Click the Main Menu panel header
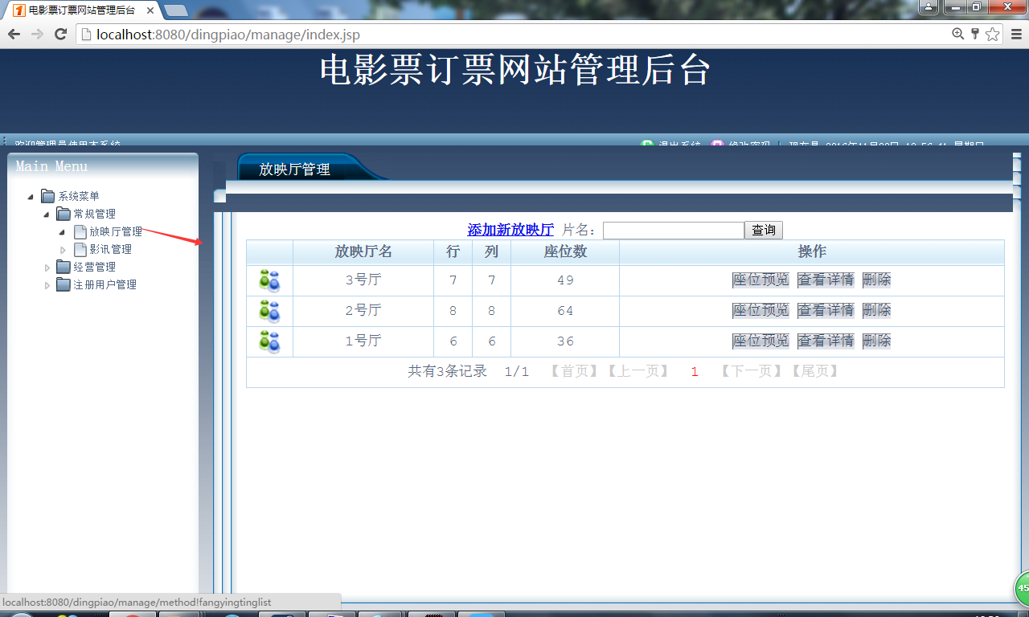1029x617 pixels. 103,166
